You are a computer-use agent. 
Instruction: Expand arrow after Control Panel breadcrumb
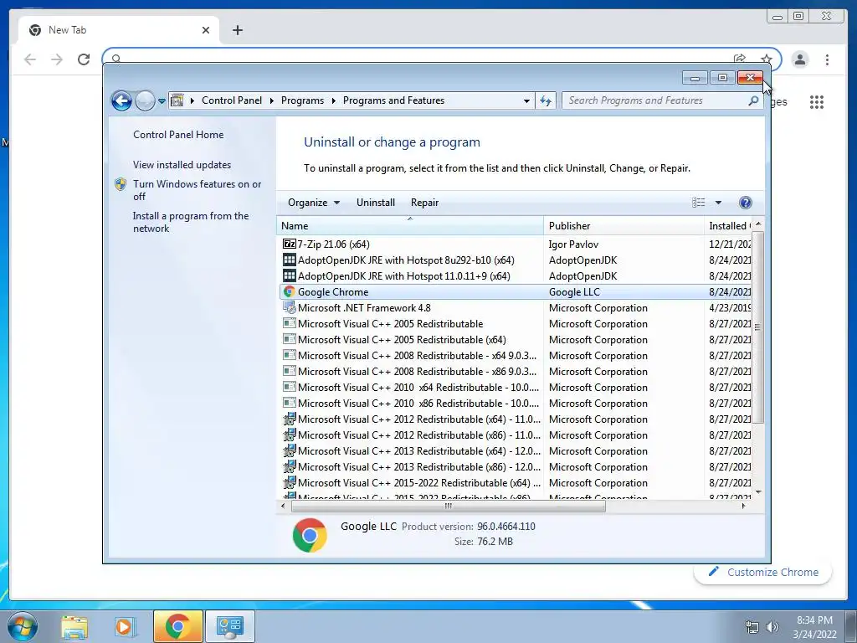click(x=272, y=100)
